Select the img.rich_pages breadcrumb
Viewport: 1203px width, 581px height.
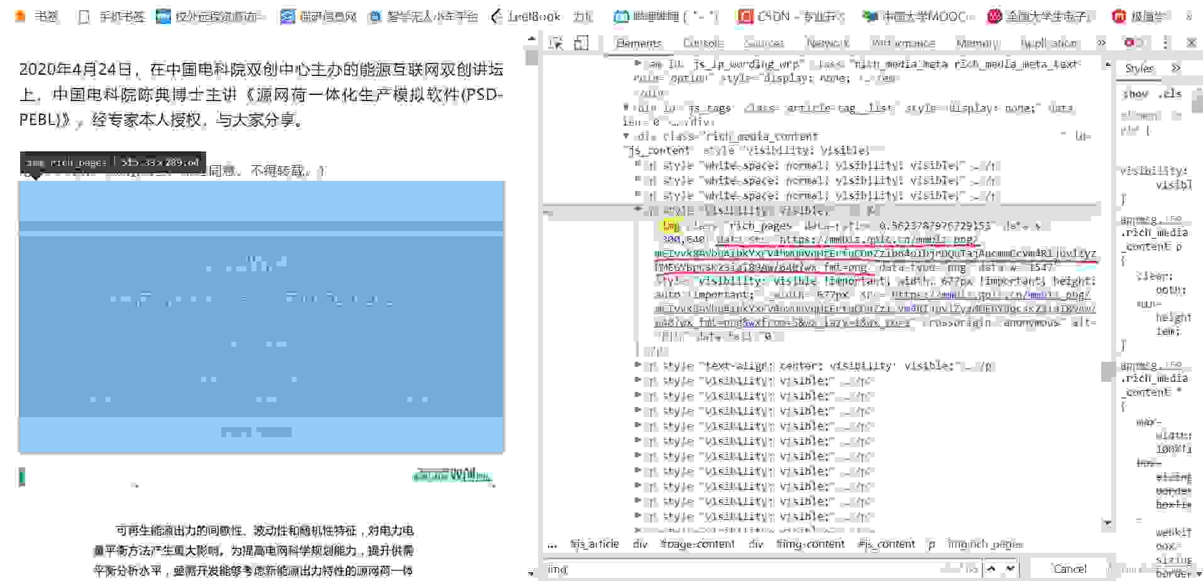pyautogui.click(x=985, y=544)
